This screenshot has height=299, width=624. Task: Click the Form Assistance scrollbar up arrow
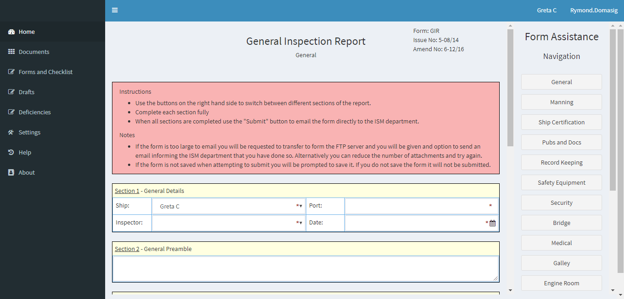(x=613, y=26)
